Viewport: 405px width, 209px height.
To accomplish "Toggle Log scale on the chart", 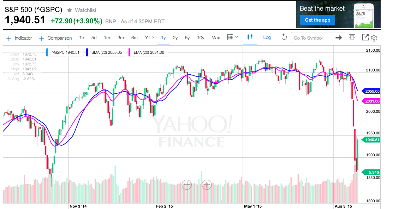I will tap(267, 37).
